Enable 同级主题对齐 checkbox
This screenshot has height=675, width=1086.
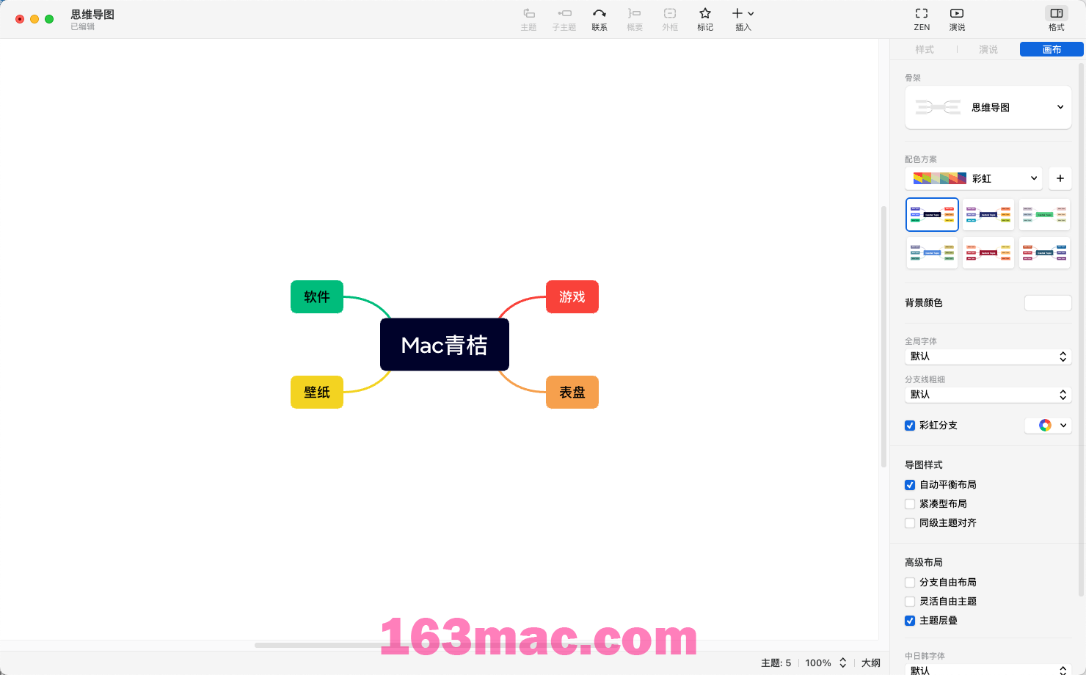[x=910, y=523]
